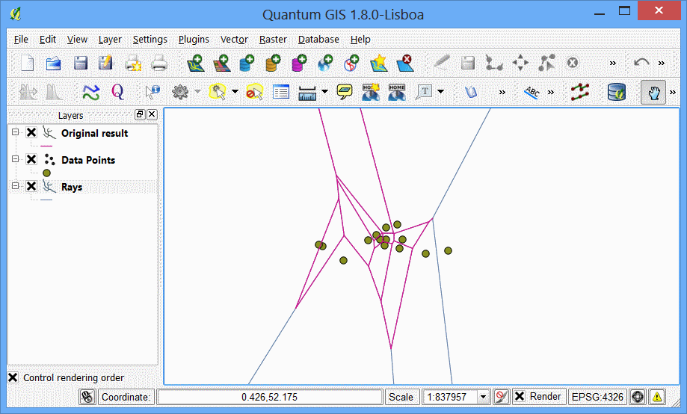The width and height of the screenshot is (687, 414).
Task: Collapse the Original result layer tree
Action: click(x=16, y=132)
